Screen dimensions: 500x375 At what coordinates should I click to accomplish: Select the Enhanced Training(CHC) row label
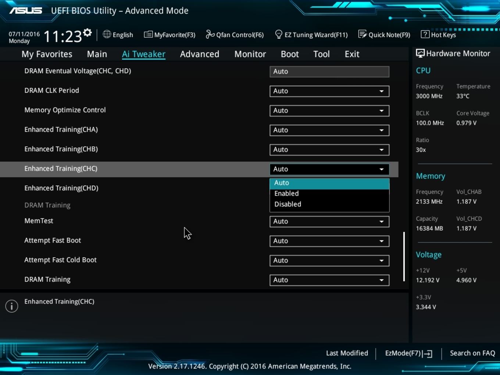click(61, 168)
